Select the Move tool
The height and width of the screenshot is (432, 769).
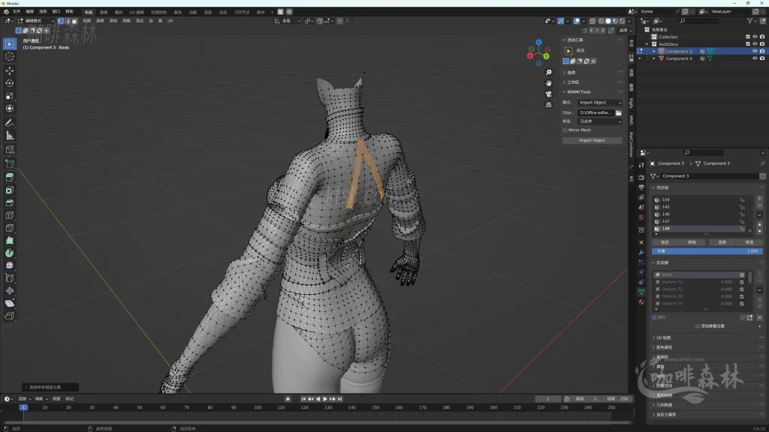coord(9,70)
